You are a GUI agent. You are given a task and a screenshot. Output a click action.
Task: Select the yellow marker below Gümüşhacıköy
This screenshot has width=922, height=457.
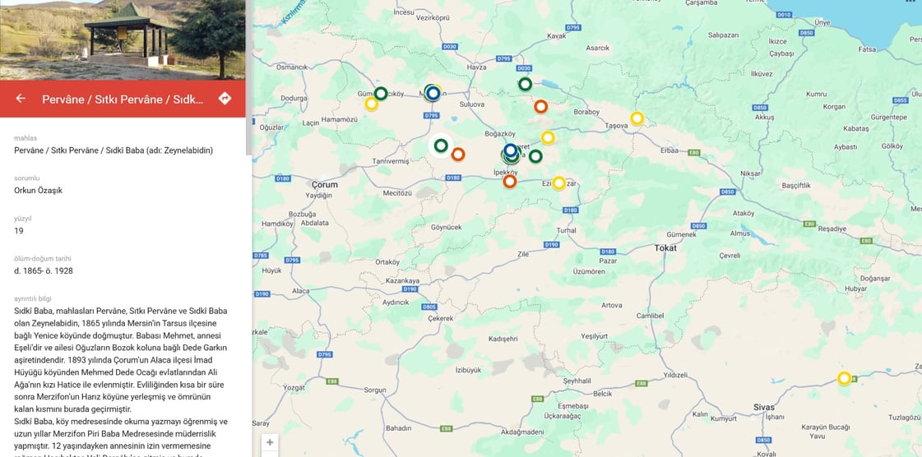(371, 104)
